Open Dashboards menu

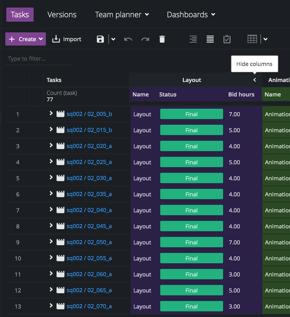[191, 14]
